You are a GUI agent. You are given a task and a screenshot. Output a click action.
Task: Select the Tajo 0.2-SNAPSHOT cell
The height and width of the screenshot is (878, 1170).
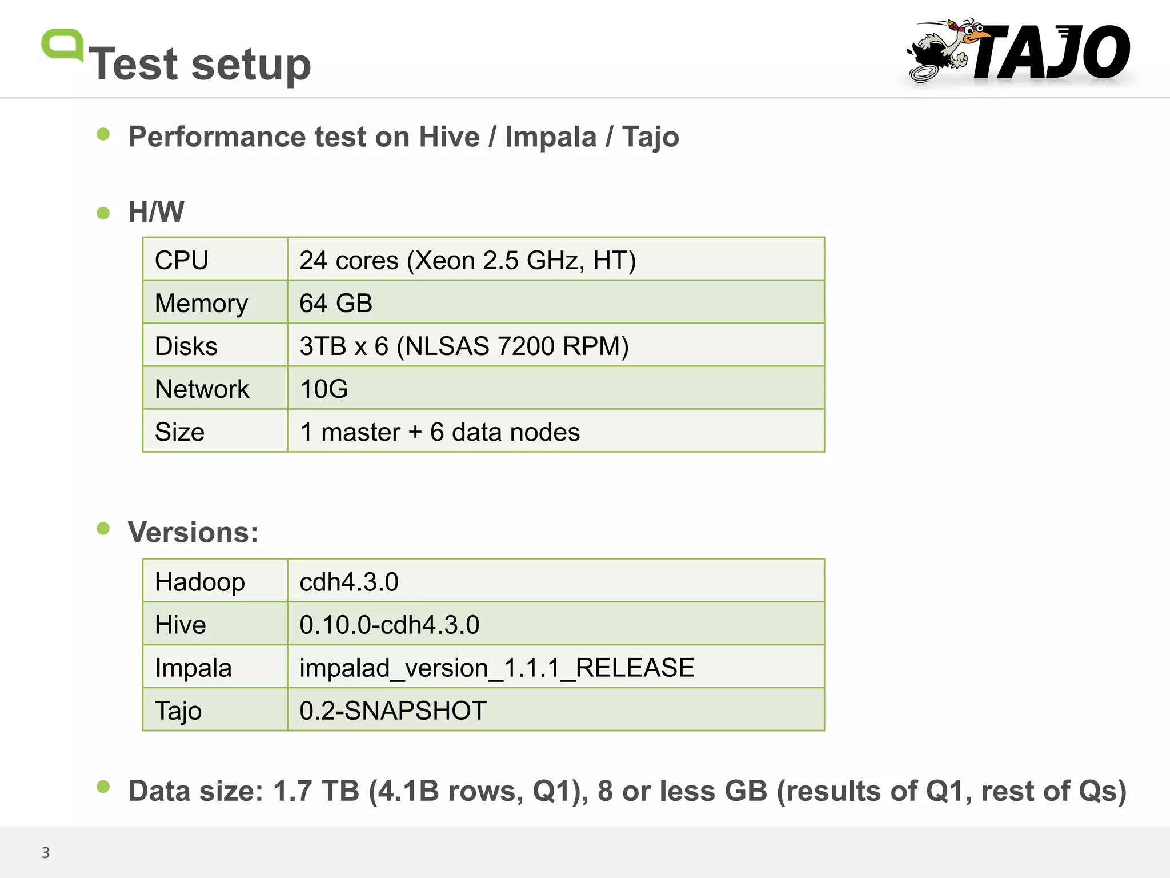tap(555, 711)
